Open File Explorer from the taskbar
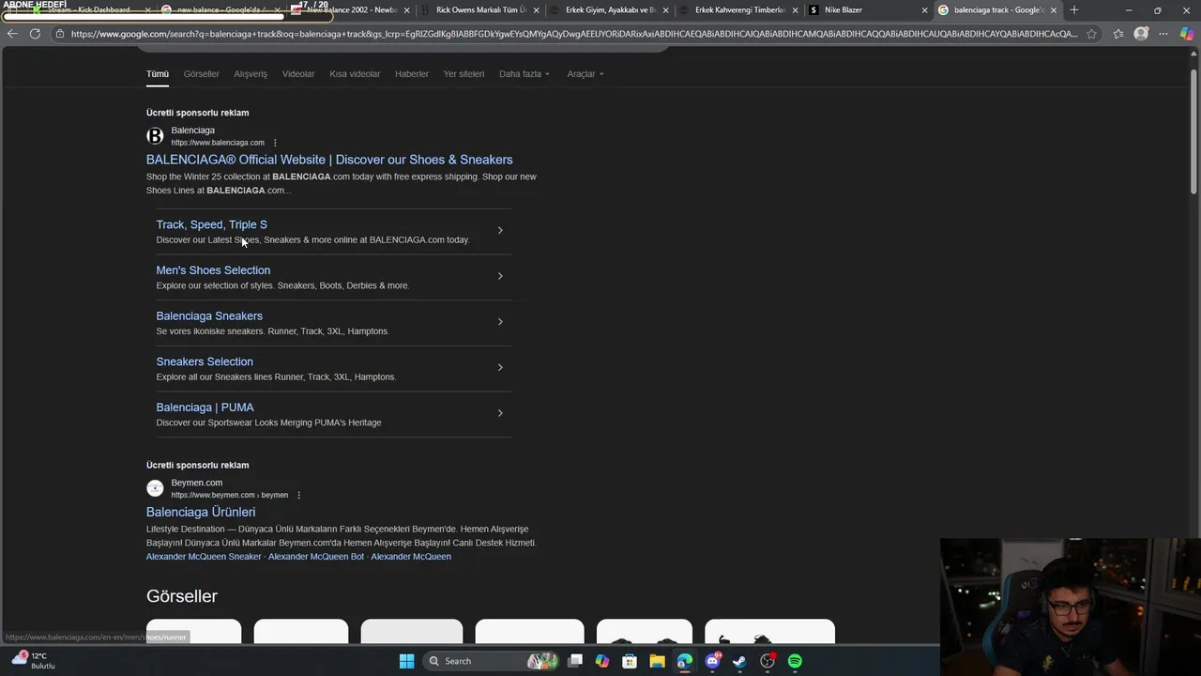 (657, 661)
